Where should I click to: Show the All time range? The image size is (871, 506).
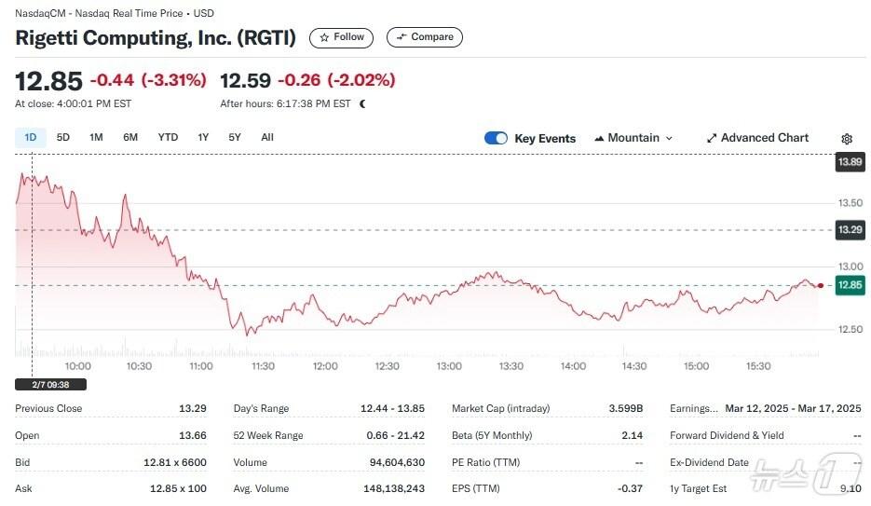point(267,138)
